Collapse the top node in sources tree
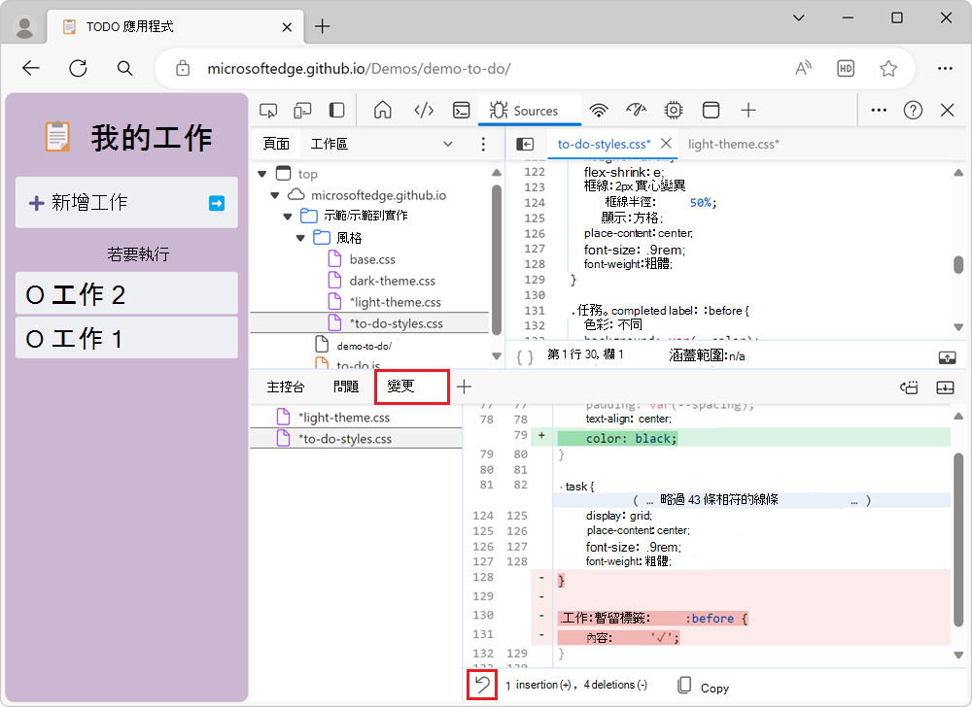Viewport: 972px width, 707px height. (260, 173)
